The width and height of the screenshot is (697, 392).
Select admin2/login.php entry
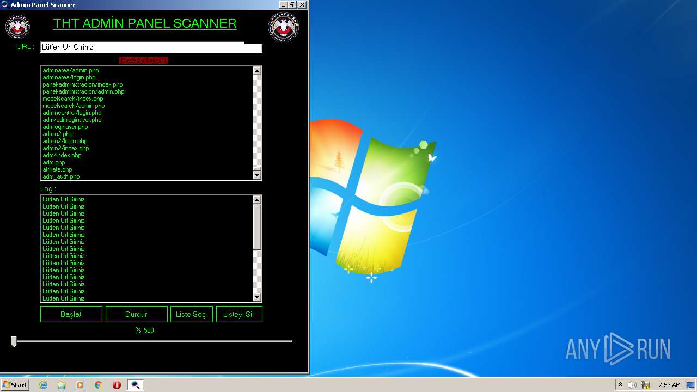pyautogui.click(x=65, y=141)
